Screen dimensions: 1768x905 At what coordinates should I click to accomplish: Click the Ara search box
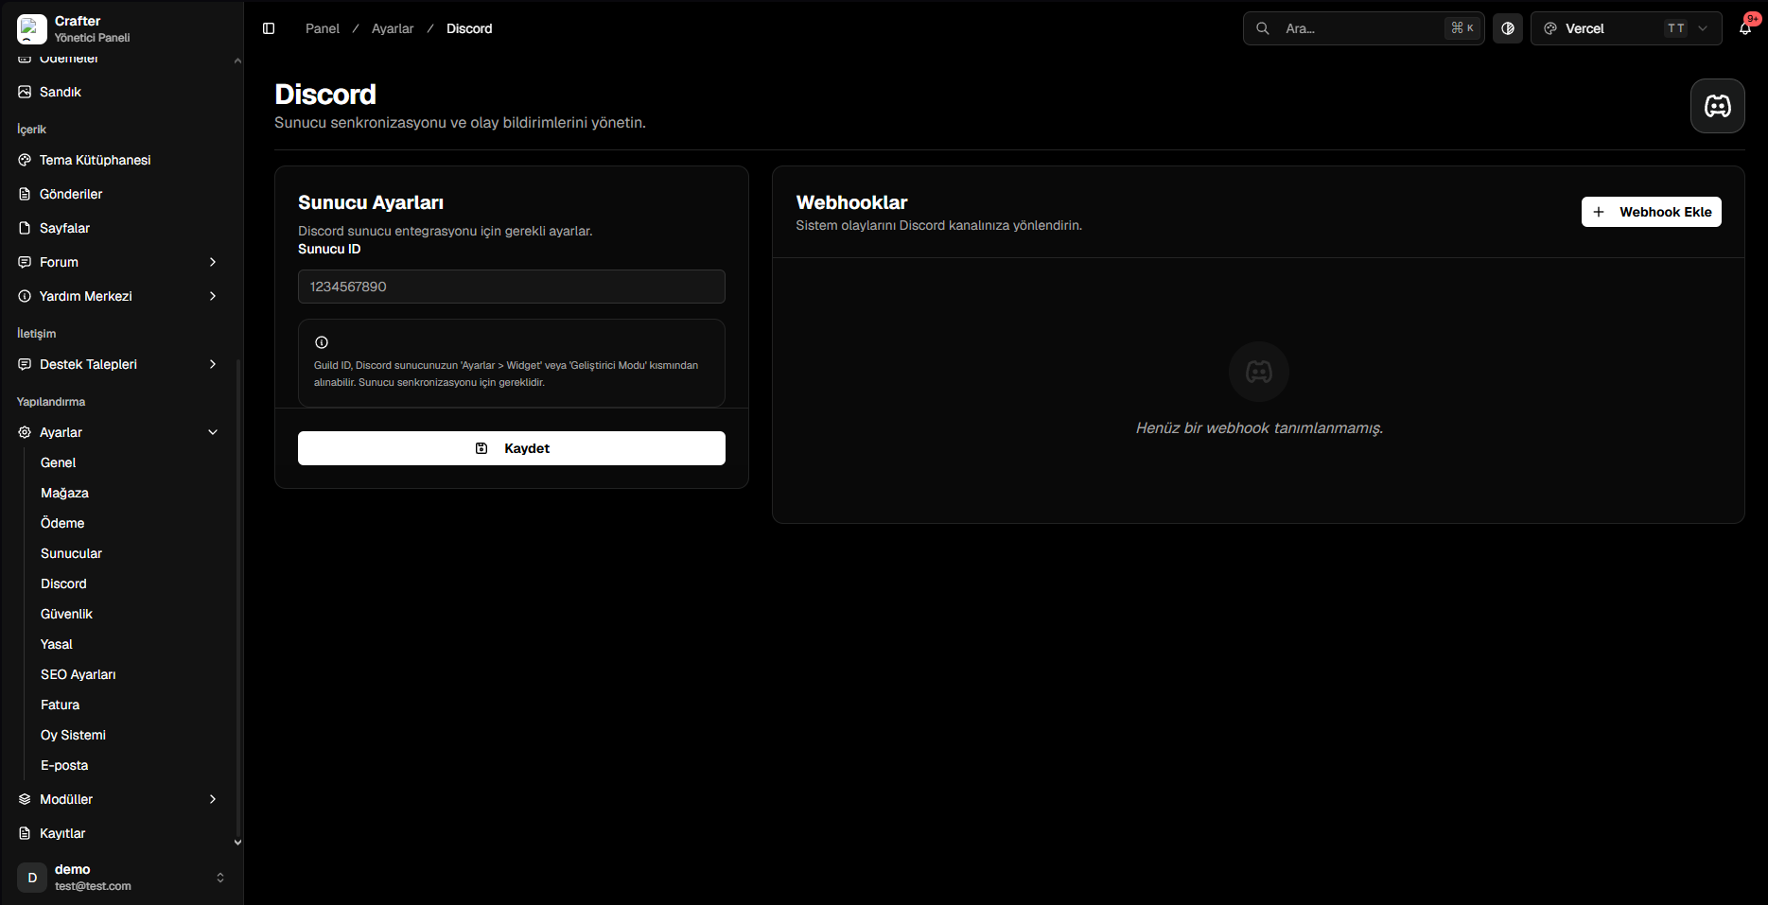1363,28
